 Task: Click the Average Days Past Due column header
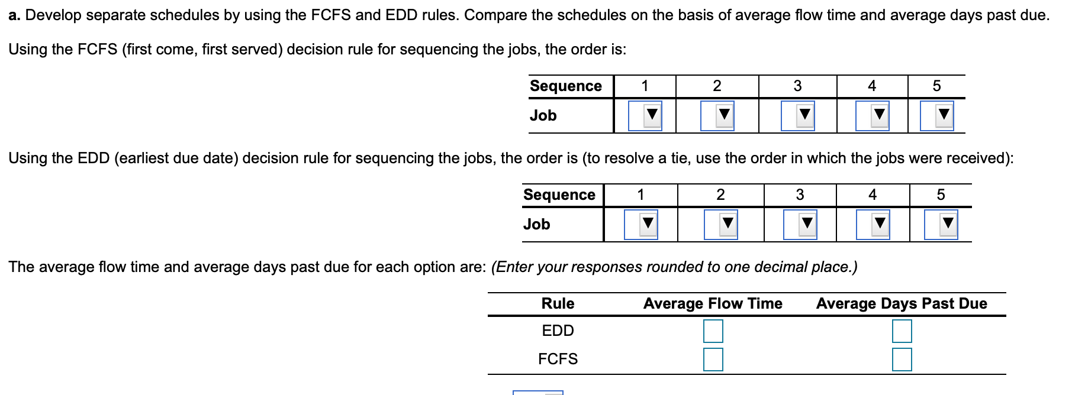[902, 303]
